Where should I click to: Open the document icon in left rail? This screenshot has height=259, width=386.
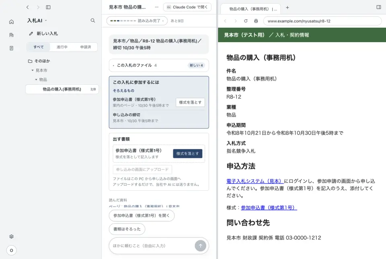11,48
